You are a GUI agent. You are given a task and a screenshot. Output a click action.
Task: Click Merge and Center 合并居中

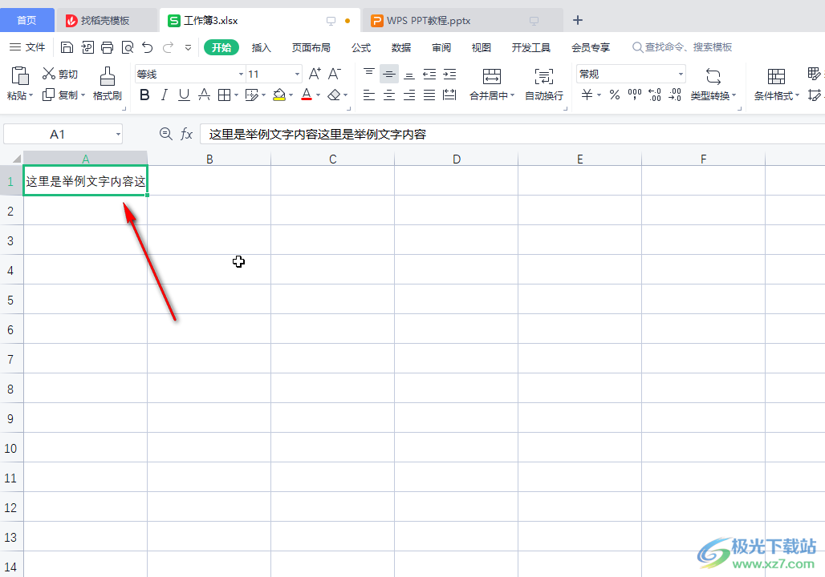[491, 84]
